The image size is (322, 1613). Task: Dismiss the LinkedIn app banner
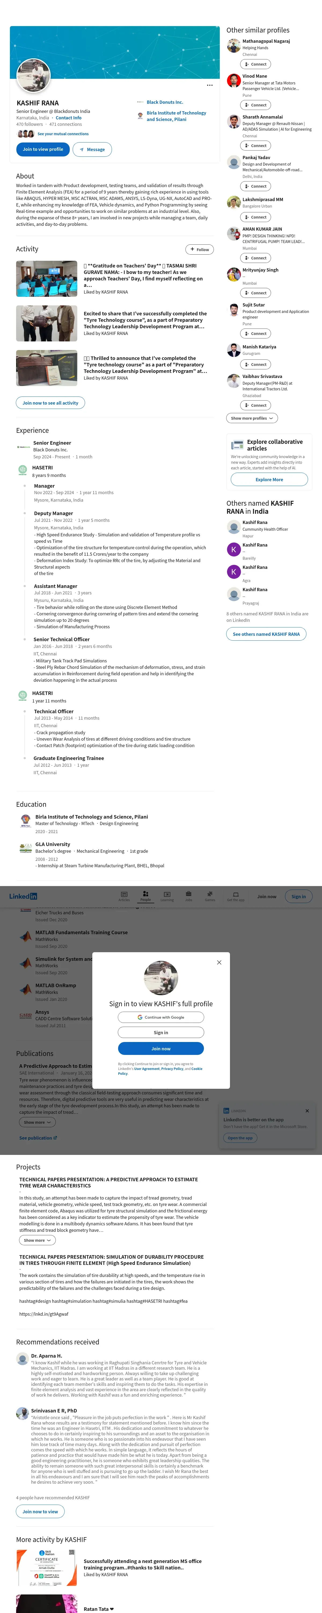[307, 1111]
